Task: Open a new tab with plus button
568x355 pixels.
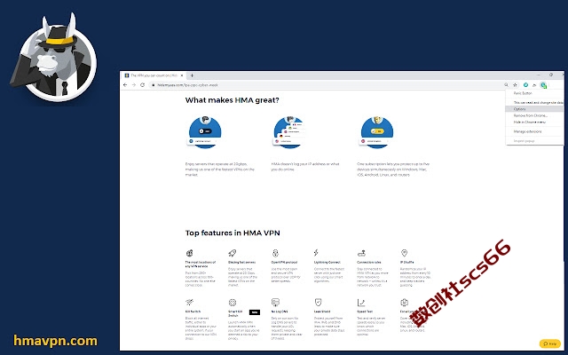Action: coord(192,75)
